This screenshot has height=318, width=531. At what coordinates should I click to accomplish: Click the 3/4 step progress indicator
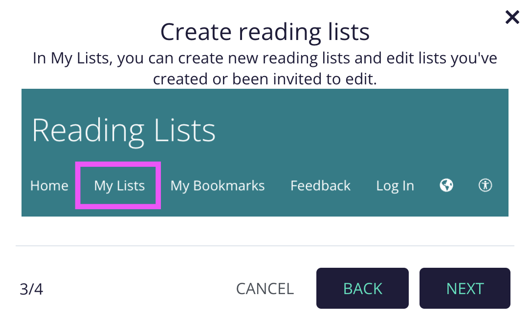[32, 288]
